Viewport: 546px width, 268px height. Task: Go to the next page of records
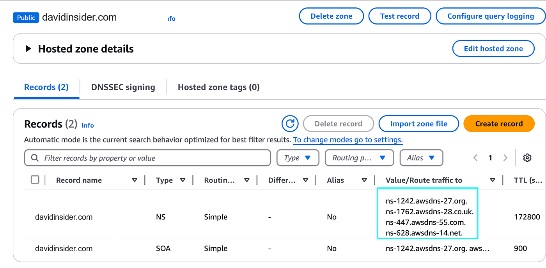pyautogui.click(x=505, y=158)
